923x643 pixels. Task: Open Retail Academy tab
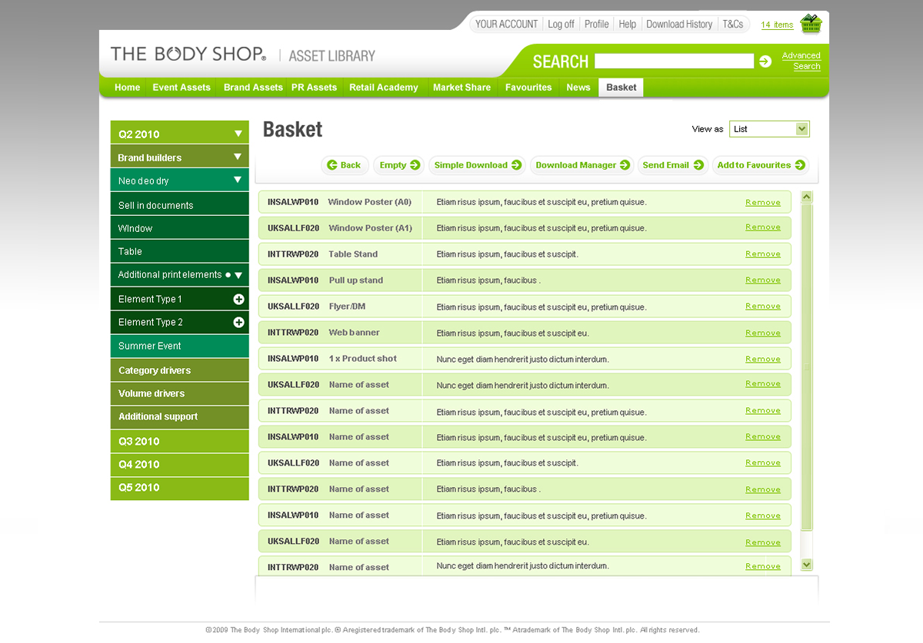(x=384, y=88)
